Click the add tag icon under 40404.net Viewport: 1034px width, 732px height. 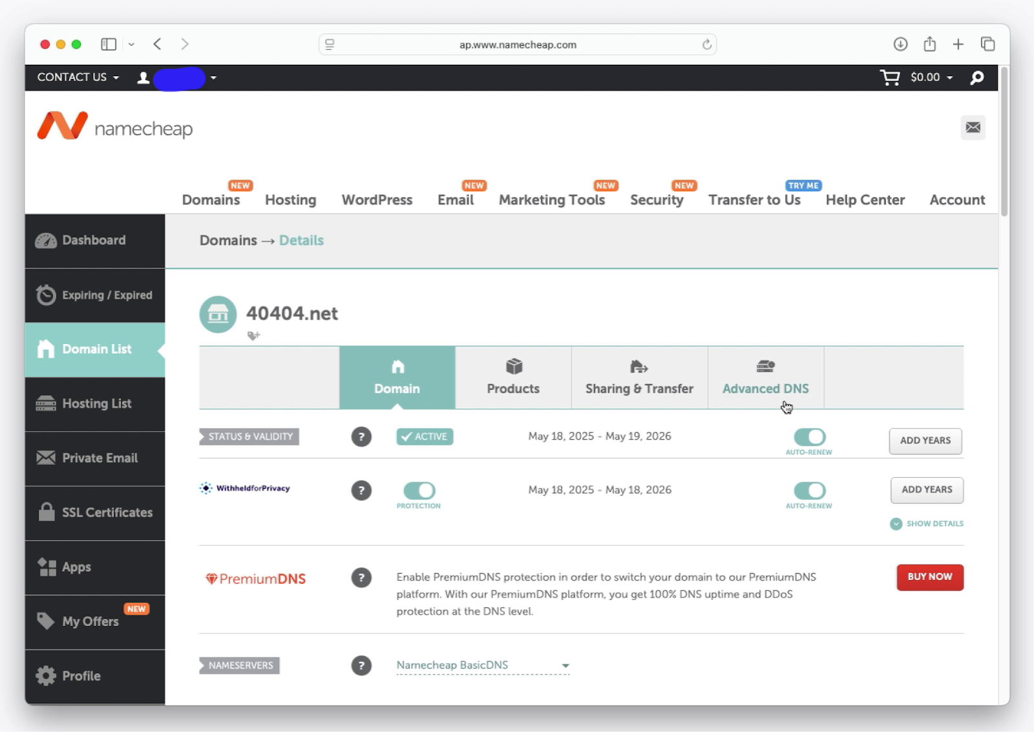[253, 335]
